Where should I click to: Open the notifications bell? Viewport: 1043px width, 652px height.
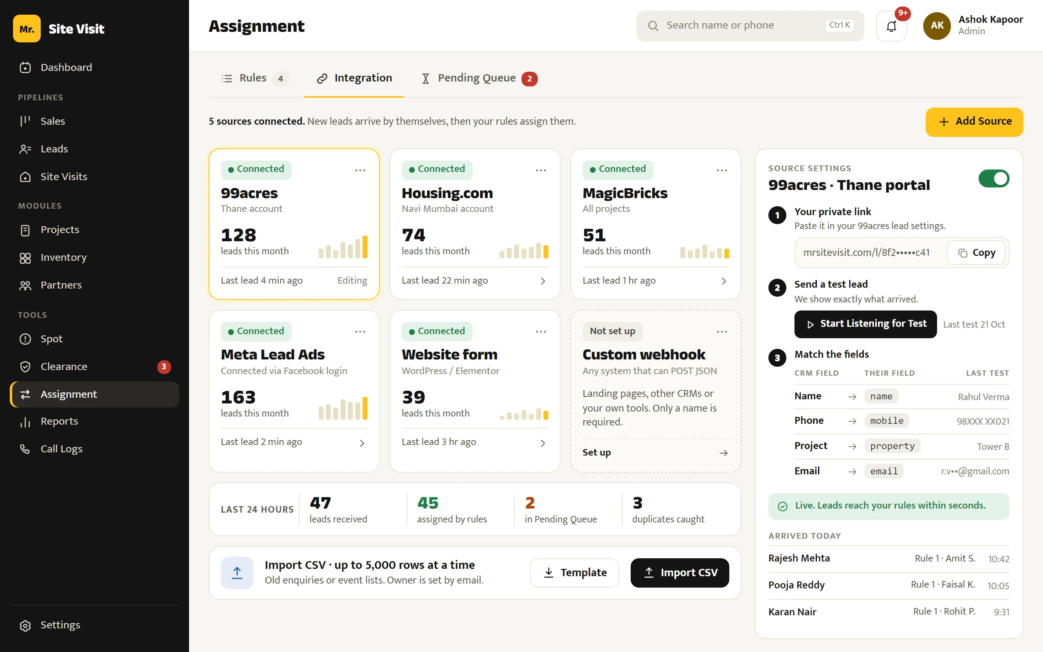pyautogui.click(x=891, y=26)
